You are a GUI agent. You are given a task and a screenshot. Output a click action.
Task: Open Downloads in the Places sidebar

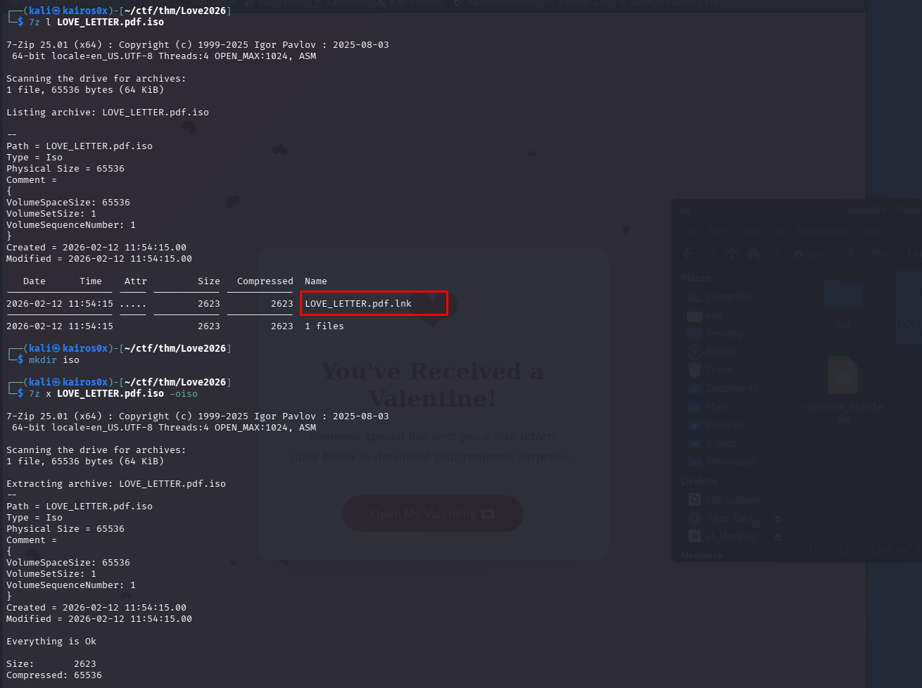[x=730, y=461]
